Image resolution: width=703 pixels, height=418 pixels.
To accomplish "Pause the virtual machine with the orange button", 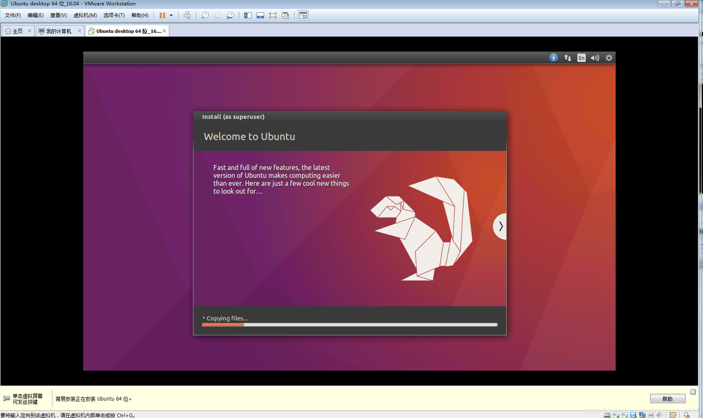I will point(162,15).
